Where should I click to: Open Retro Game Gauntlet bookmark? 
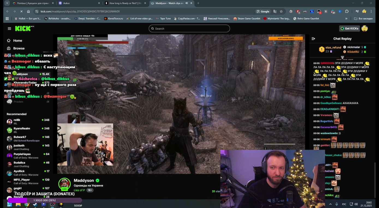(x=306, y=19)
